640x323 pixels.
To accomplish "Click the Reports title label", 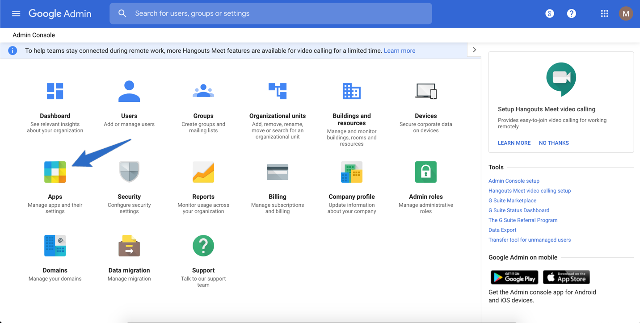I will [x=203, y=197].
